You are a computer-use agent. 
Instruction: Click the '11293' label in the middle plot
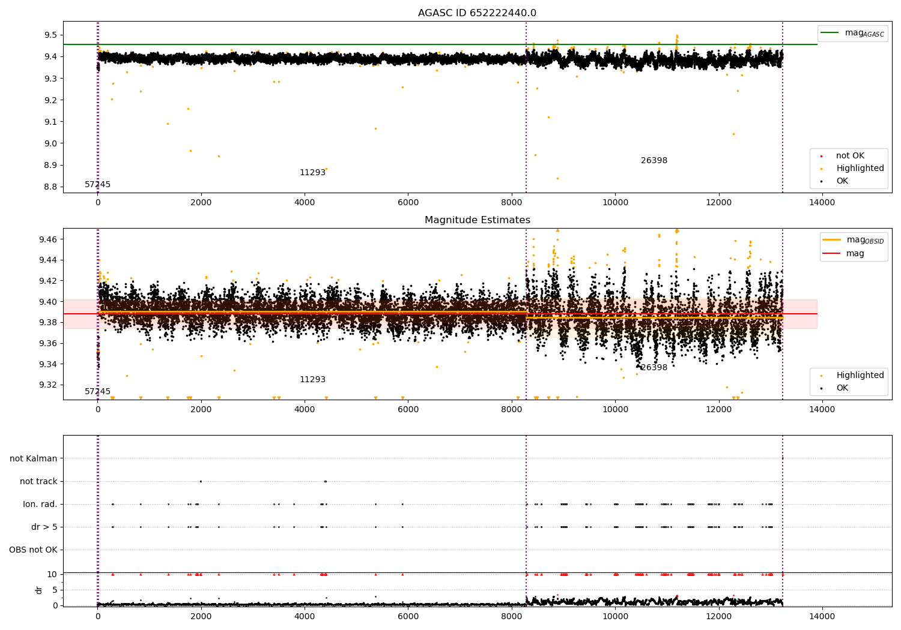[312, 380]
